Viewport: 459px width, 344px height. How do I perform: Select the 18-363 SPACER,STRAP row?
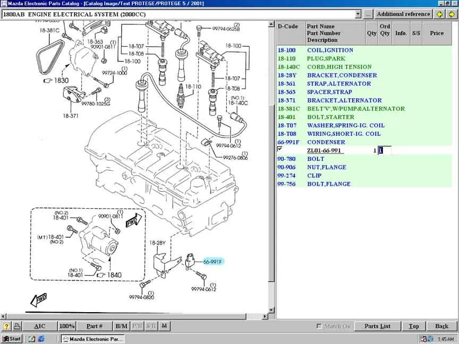(364, 92)
